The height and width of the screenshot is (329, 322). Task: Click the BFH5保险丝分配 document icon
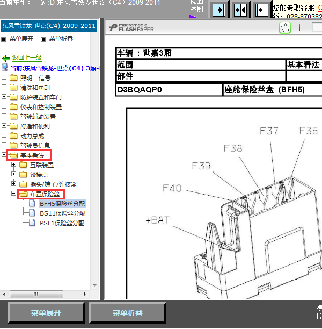coord(32,203)
